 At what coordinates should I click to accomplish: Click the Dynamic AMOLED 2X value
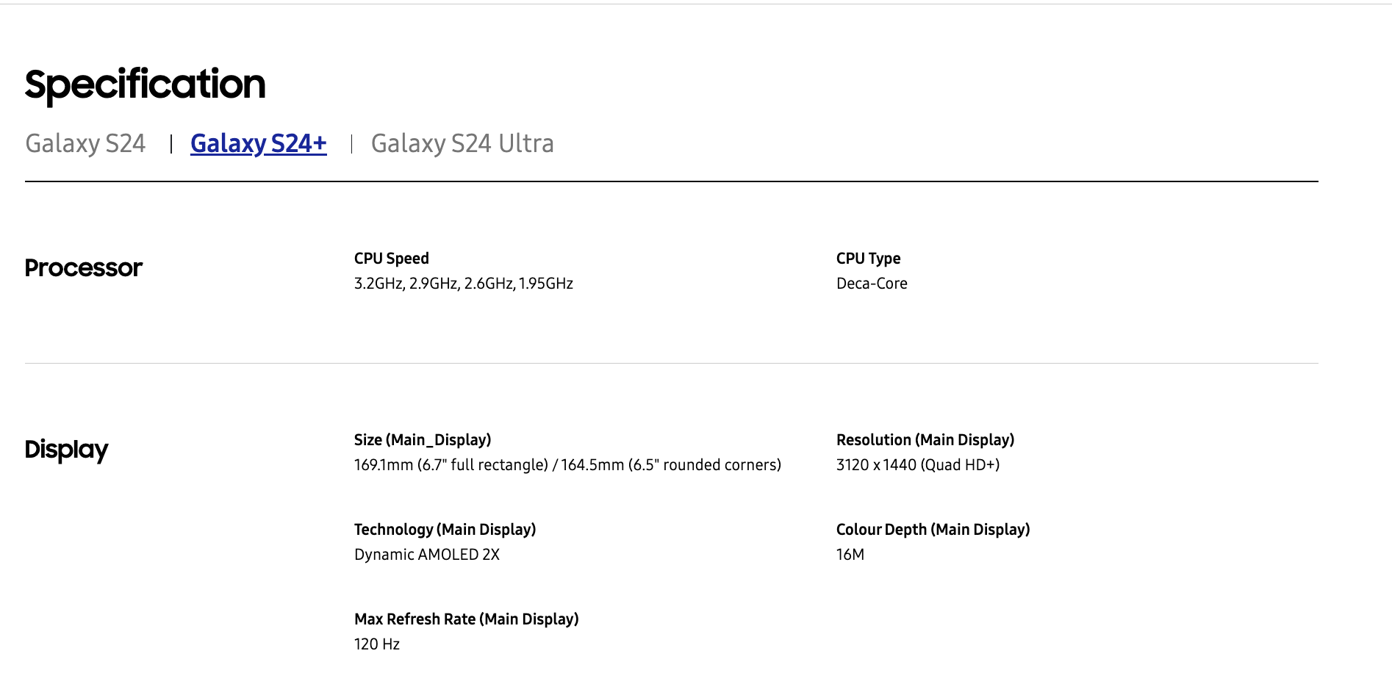[427, 555]
